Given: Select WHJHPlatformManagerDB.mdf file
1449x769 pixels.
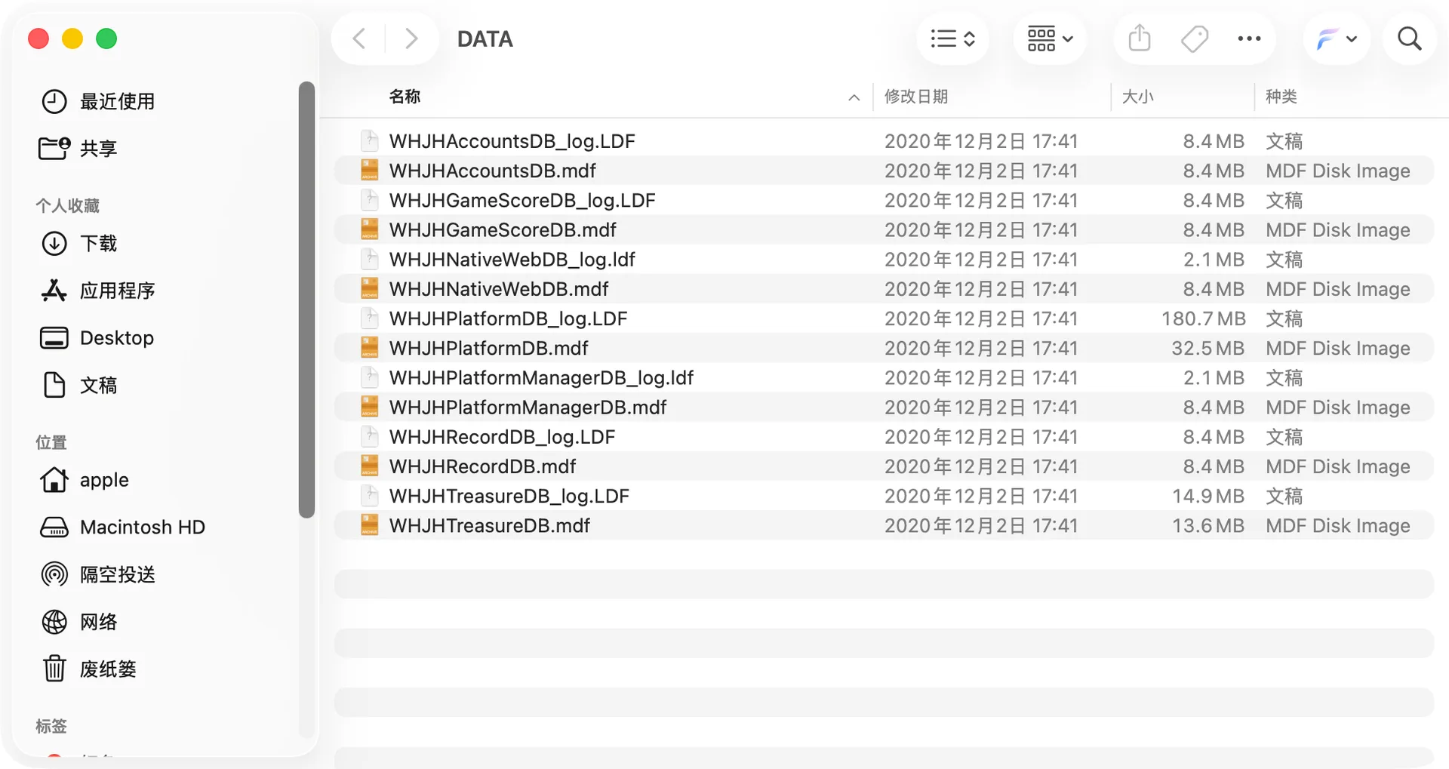Looking at the screenshot, I should coord(884,408).
